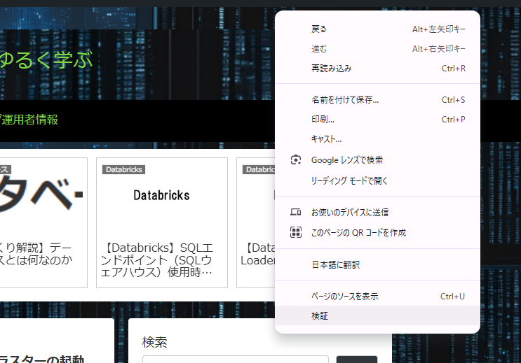Click the Databricks logo thumbnail image
Viewport: 521px width, 363px height.
[x=161, y=195]
